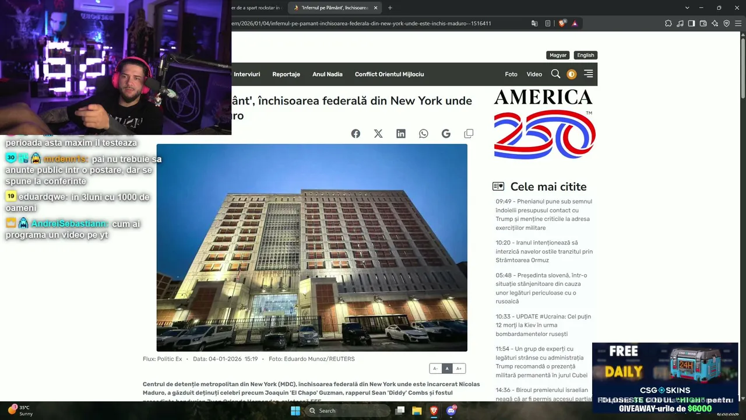The width and height of the screenshot is (746, 420).
Task: Open the browser extensions puzzle icon
Action: click(x=668, y=23)
